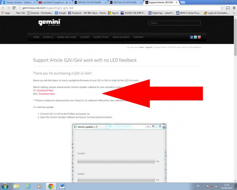Click the Gemini logo
Viewport: 237px width, 190px height.
click(x=49, y=23)
